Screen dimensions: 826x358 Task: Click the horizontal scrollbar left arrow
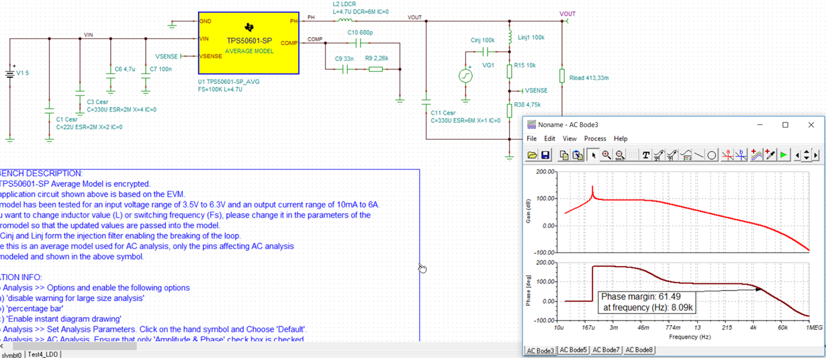tap(3, 346)
